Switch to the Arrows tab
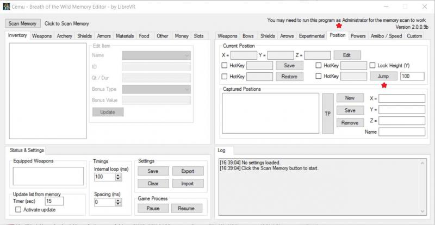Viewport: 435px width, 225px height. (287, 36)
